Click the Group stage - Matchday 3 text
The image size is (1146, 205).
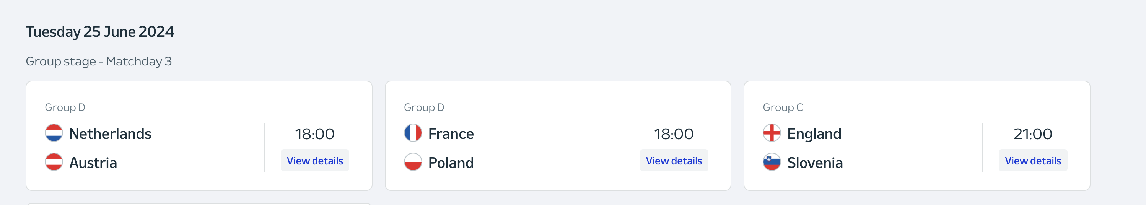[x=99, y=61]
